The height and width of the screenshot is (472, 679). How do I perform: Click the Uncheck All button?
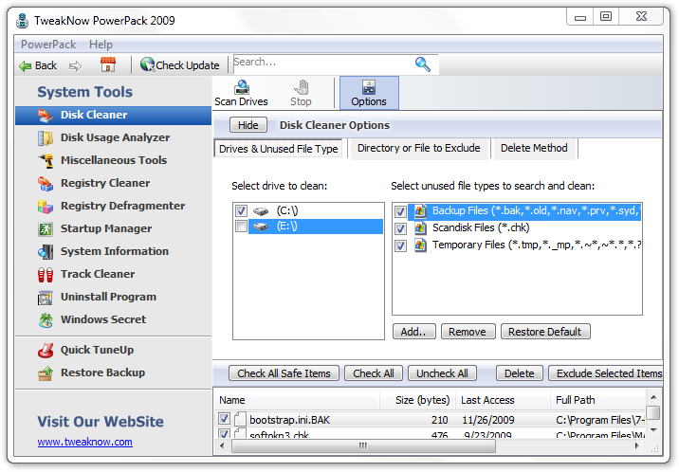[442, 373]
